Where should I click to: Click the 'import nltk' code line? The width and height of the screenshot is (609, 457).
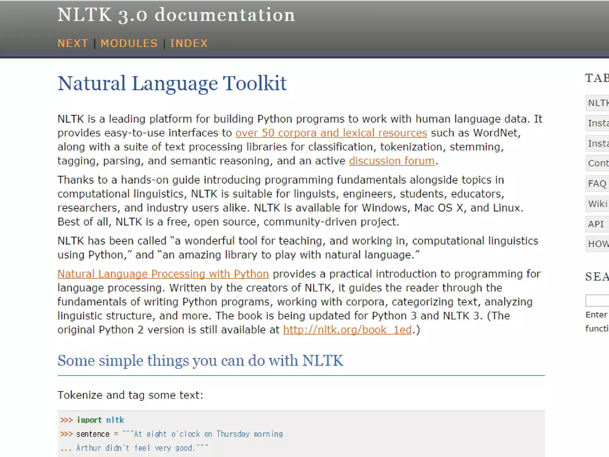pos(92,420)
